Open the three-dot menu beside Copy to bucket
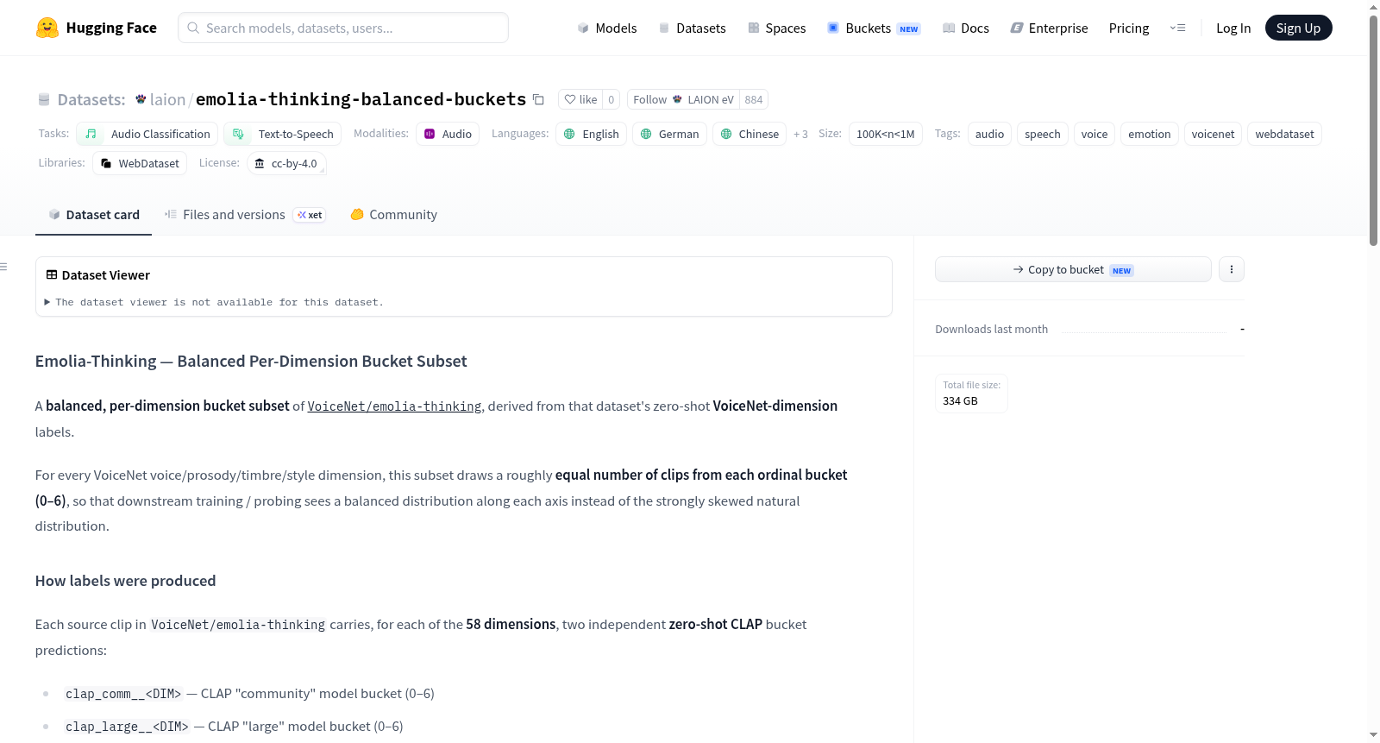This screenshot has height=743, width=1380. [1231, 269]
